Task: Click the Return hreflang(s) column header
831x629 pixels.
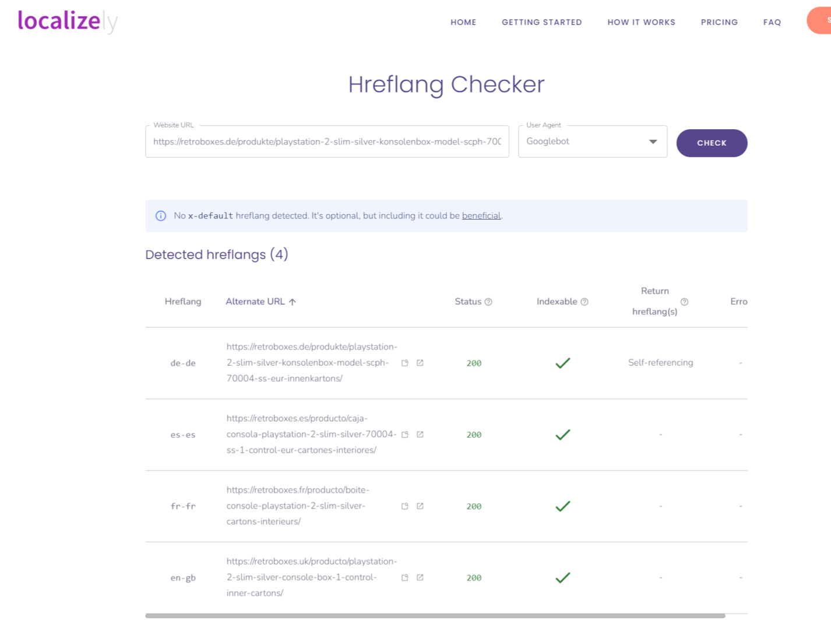Action: (655, 301)
